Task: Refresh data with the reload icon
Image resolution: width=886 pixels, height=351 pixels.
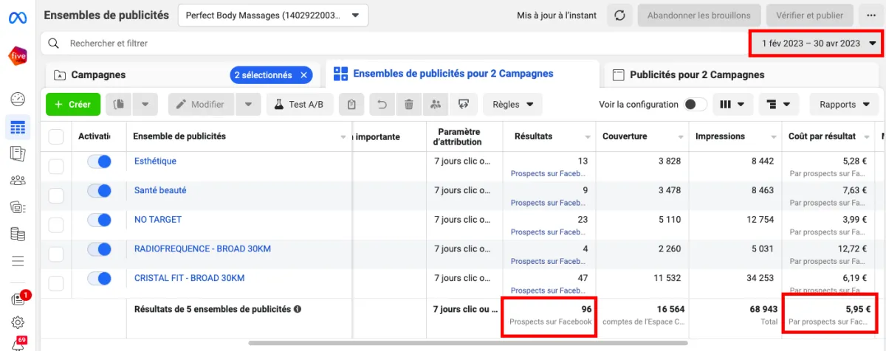Action: click(x=619, y=15)
